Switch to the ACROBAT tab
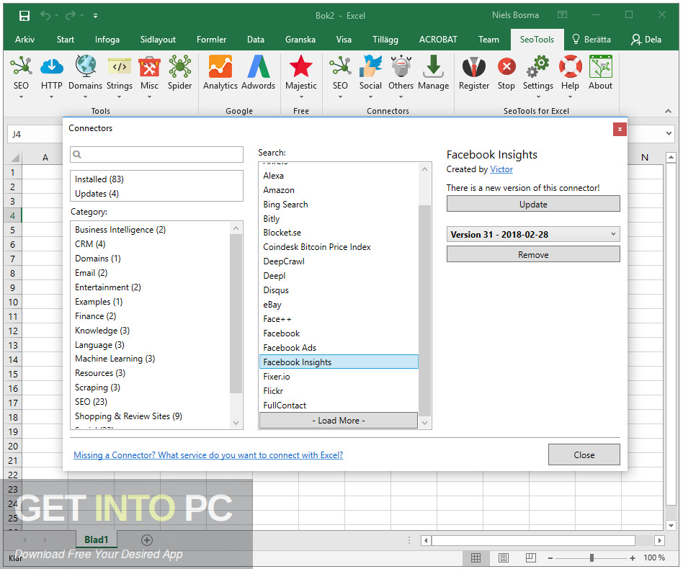 tap(438, 40)
